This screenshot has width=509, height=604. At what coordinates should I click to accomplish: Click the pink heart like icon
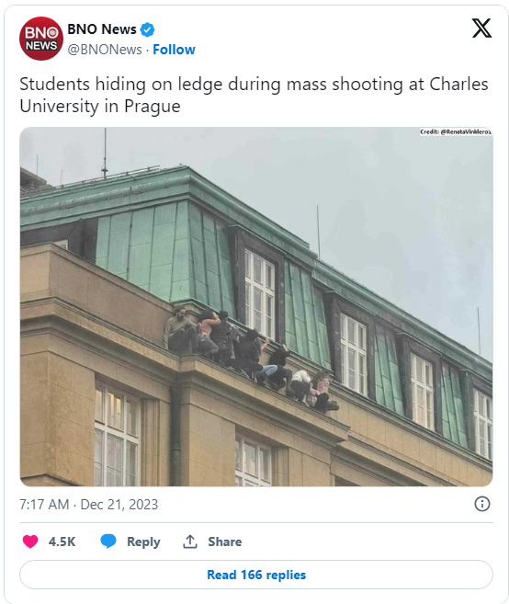(30, 541)
